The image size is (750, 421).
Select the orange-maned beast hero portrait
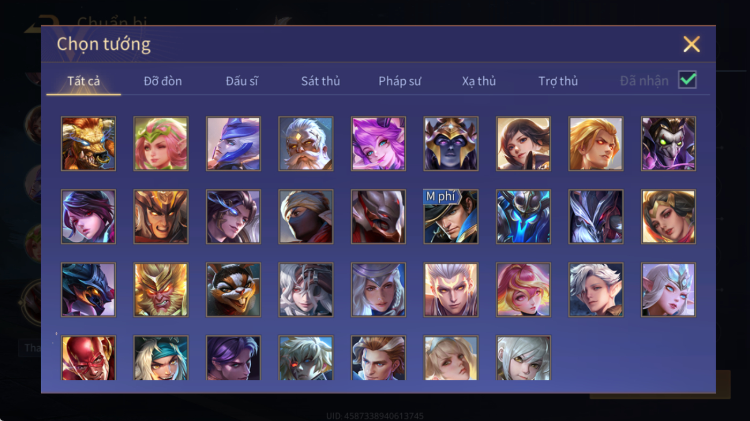coord(88,144)
